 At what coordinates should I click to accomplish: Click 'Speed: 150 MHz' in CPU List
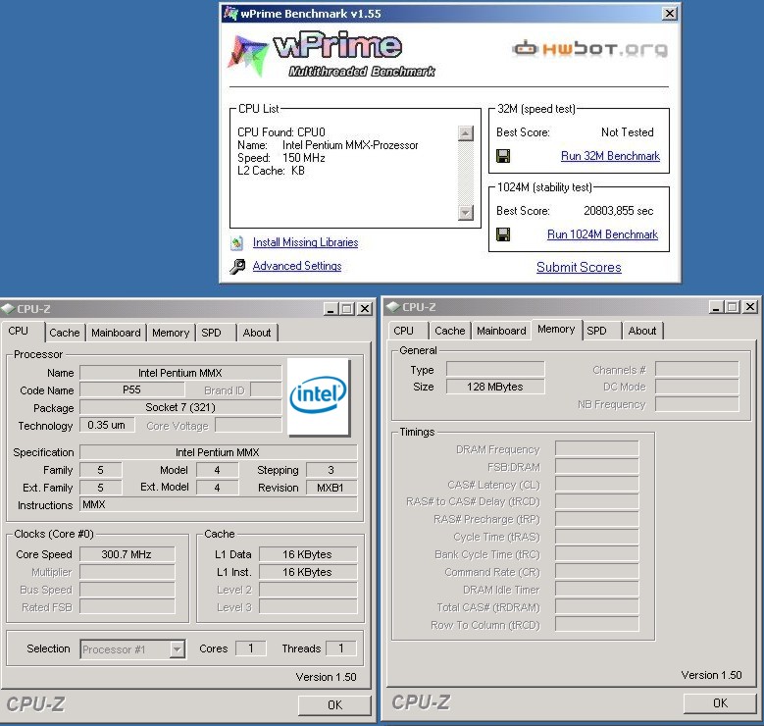(281, 158)
